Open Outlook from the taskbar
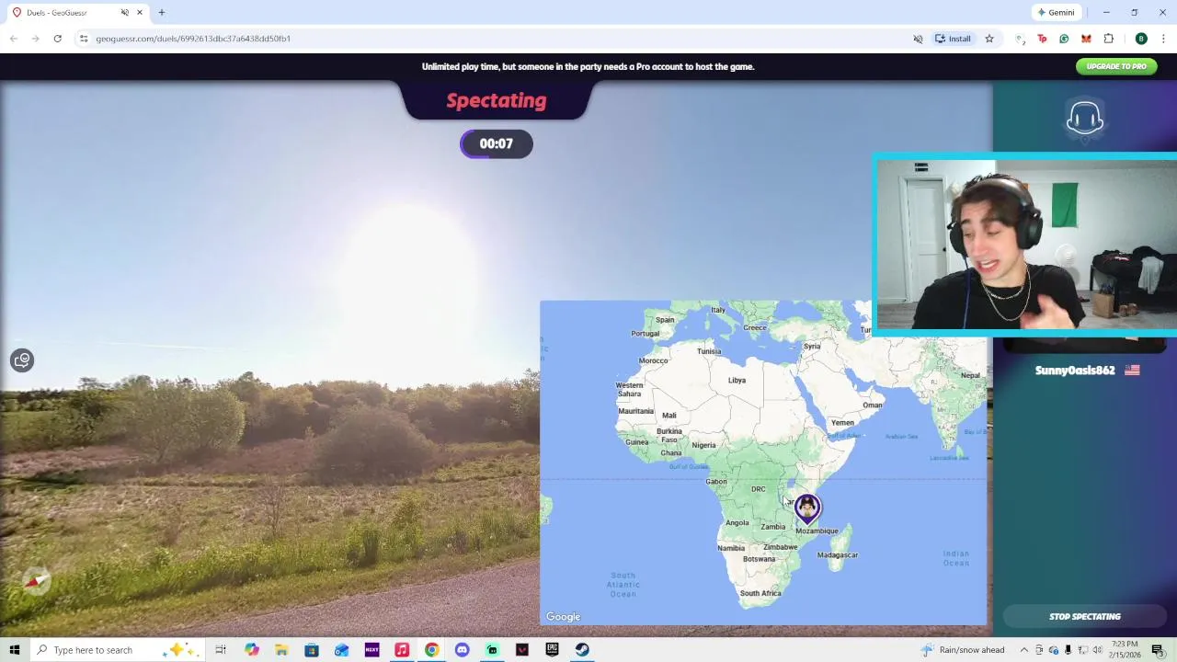This screenshot has width=1177, height=662. click(x=342, y=650)
